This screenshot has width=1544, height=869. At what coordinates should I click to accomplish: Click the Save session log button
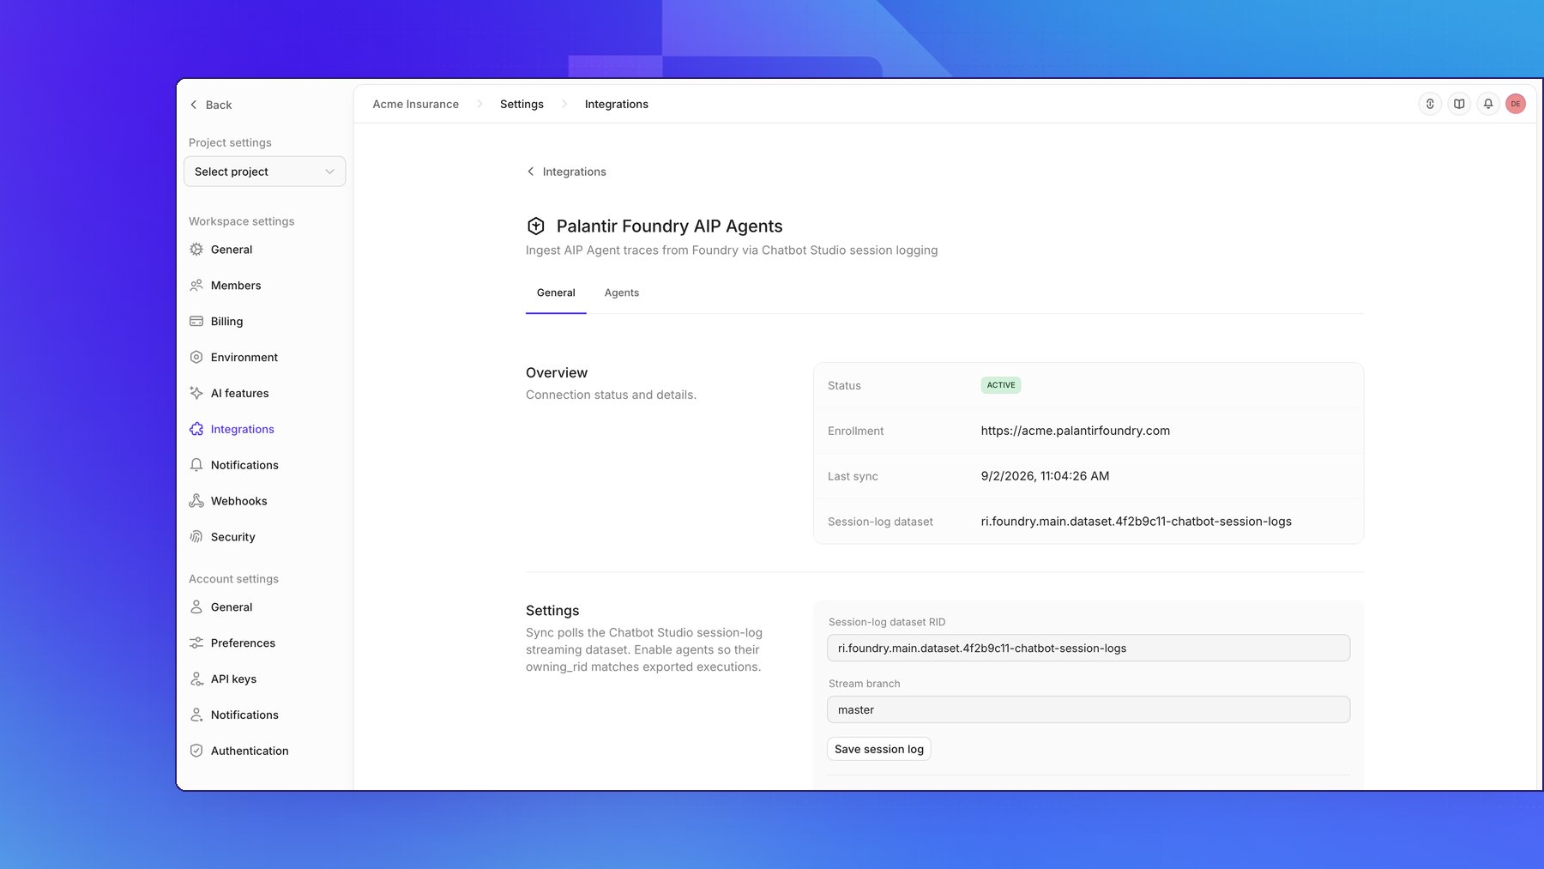click(x=879, y=750)
